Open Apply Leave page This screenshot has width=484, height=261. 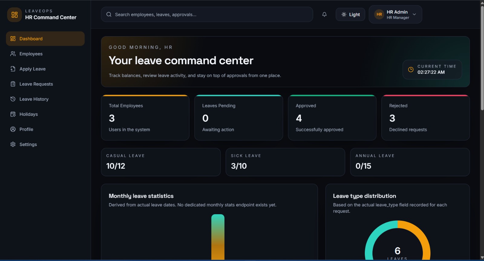click(45, 69)
